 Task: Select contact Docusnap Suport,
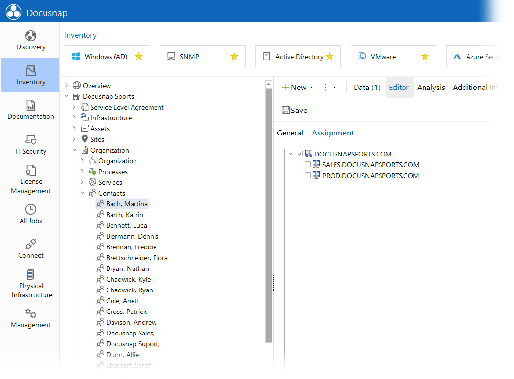point(128,344)
